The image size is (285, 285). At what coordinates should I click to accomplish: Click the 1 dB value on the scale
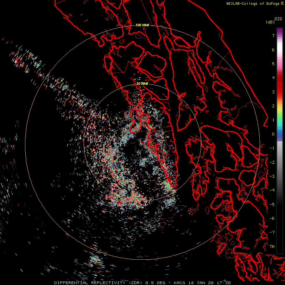click(273, 120)
